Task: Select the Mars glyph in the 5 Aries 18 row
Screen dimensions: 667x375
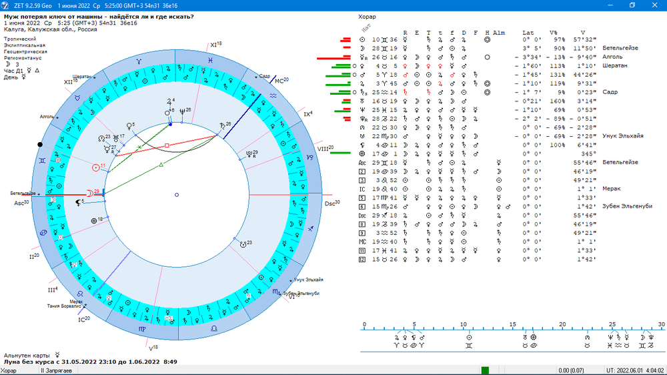Action: click(x=362, y=75)
